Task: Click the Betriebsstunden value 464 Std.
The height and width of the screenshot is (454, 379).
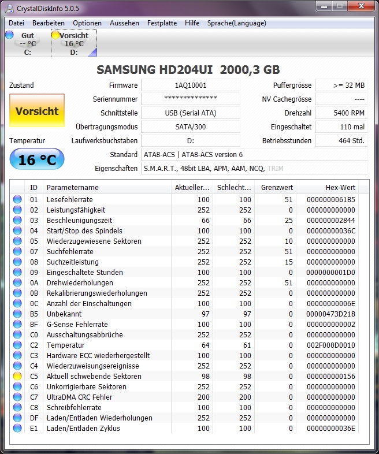Action: pyautogui.click(x=341, y=140)
